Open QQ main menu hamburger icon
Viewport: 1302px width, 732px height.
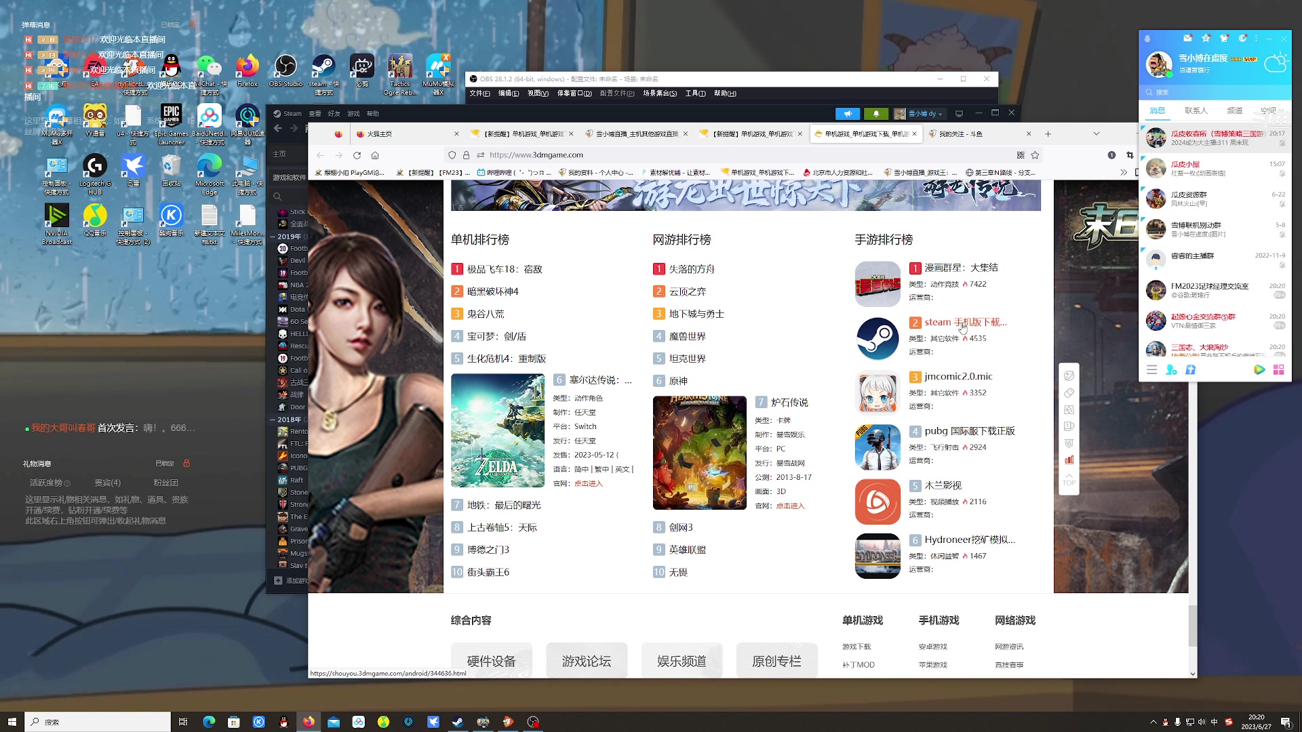(x=1151, y=369)
